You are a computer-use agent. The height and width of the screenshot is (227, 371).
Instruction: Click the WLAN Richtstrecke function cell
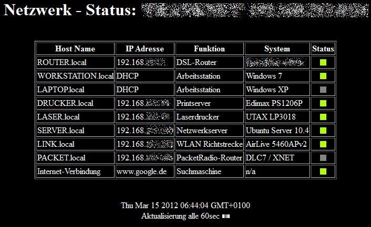coord(209,144)
